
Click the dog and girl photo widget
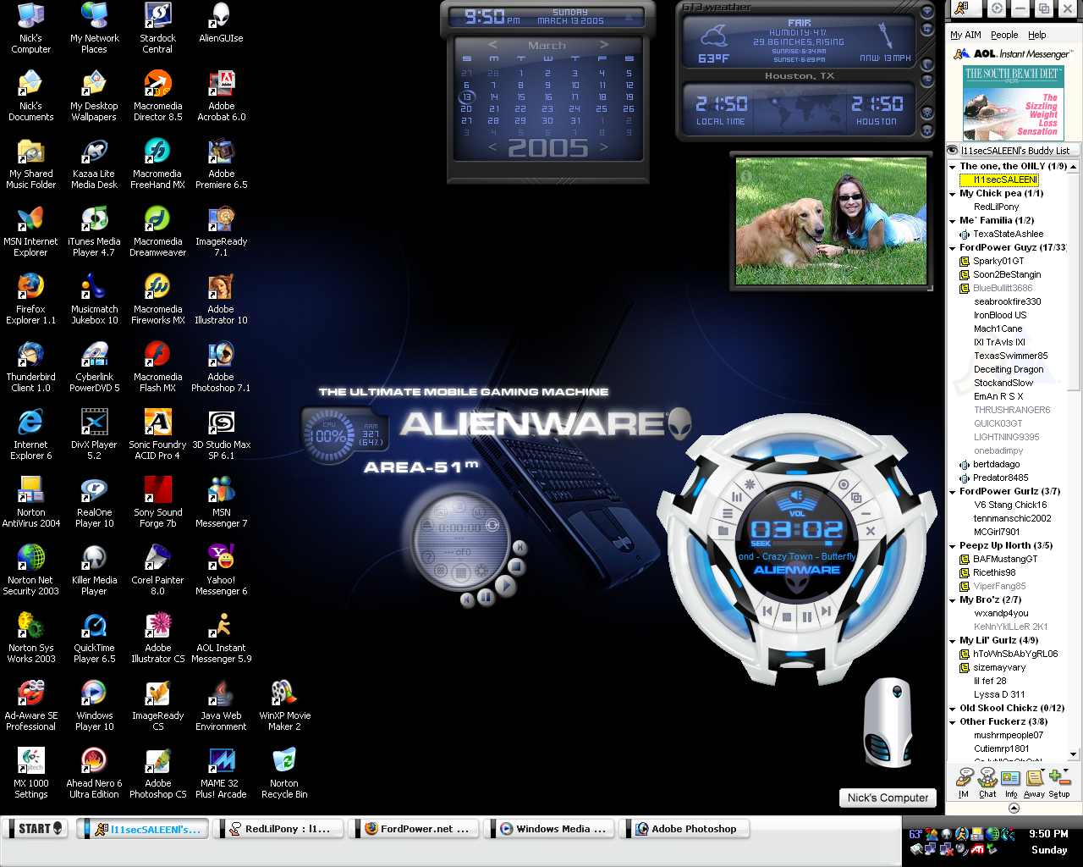pyautogui.click(x=831, y=220)
